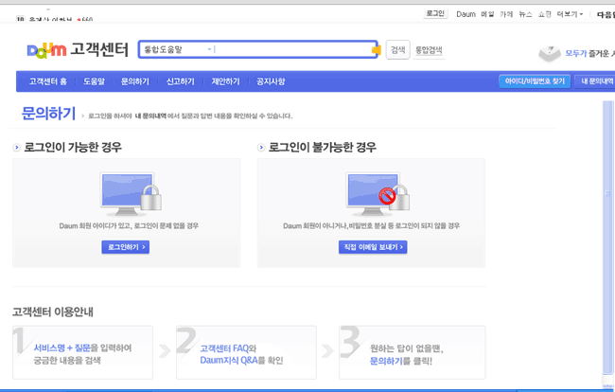
Task: Click the yellow icon at search box end
Action: pos(377,50)
